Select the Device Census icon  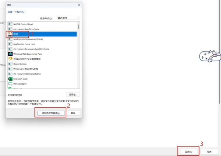(10, 64)
